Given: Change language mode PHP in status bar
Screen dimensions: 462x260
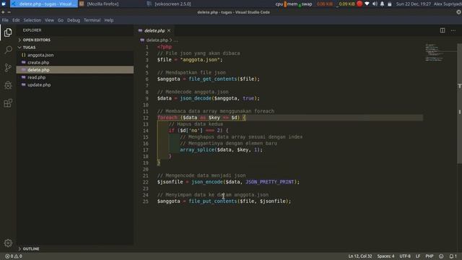Looking at the screenshot, I should click(430, 256).
